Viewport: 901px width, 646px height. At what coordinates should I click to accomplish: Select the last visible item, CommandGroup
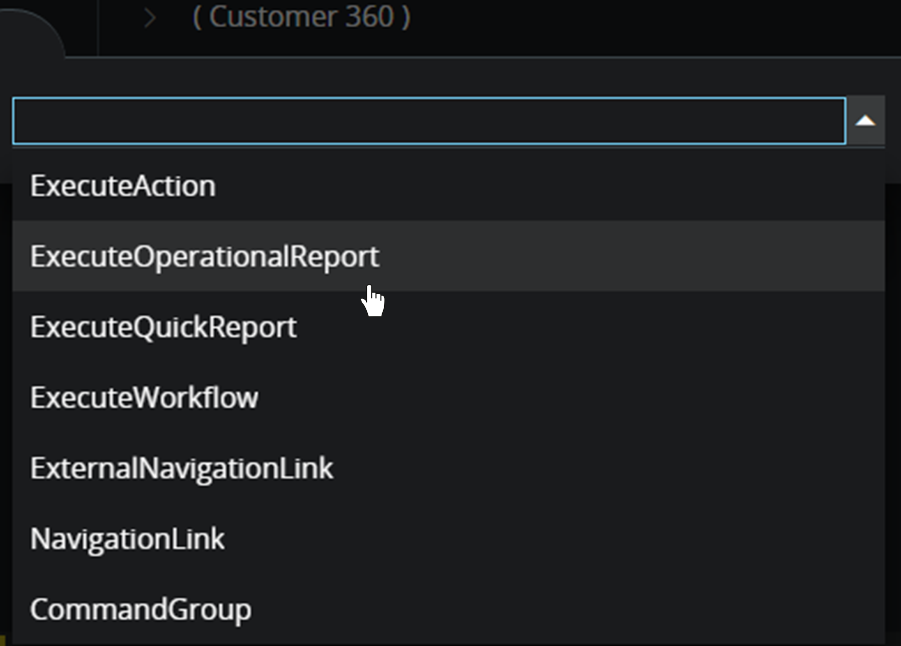click(x=141, y=610)
